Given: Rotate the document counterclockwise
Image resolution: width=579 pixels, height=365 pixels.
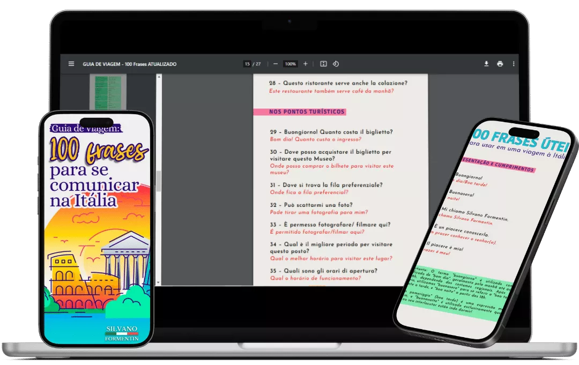Looking at the screenshot, I should pos(336,64).
